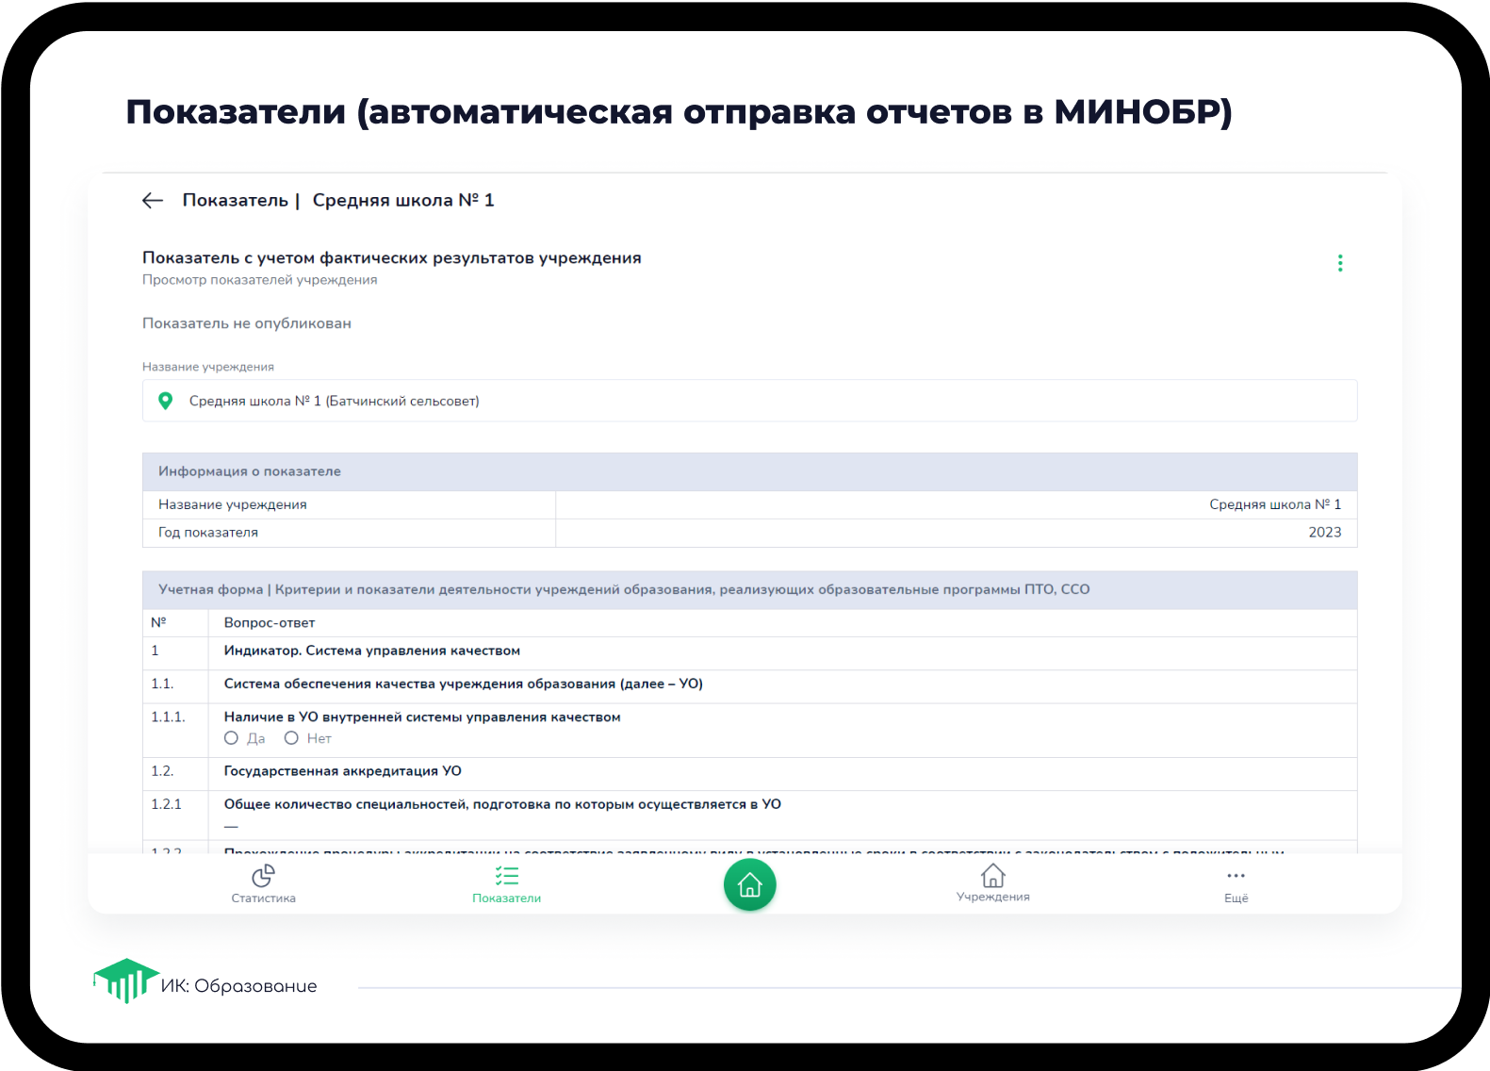Click the Ещё three-dots icon
1490x1071 pixels.
tap(1236, 876)
